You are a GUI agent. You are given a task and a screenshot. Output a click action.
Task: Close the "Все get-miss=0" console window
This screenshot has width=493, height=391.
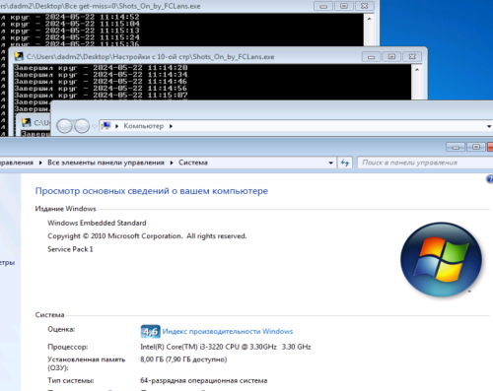[364, 6]
